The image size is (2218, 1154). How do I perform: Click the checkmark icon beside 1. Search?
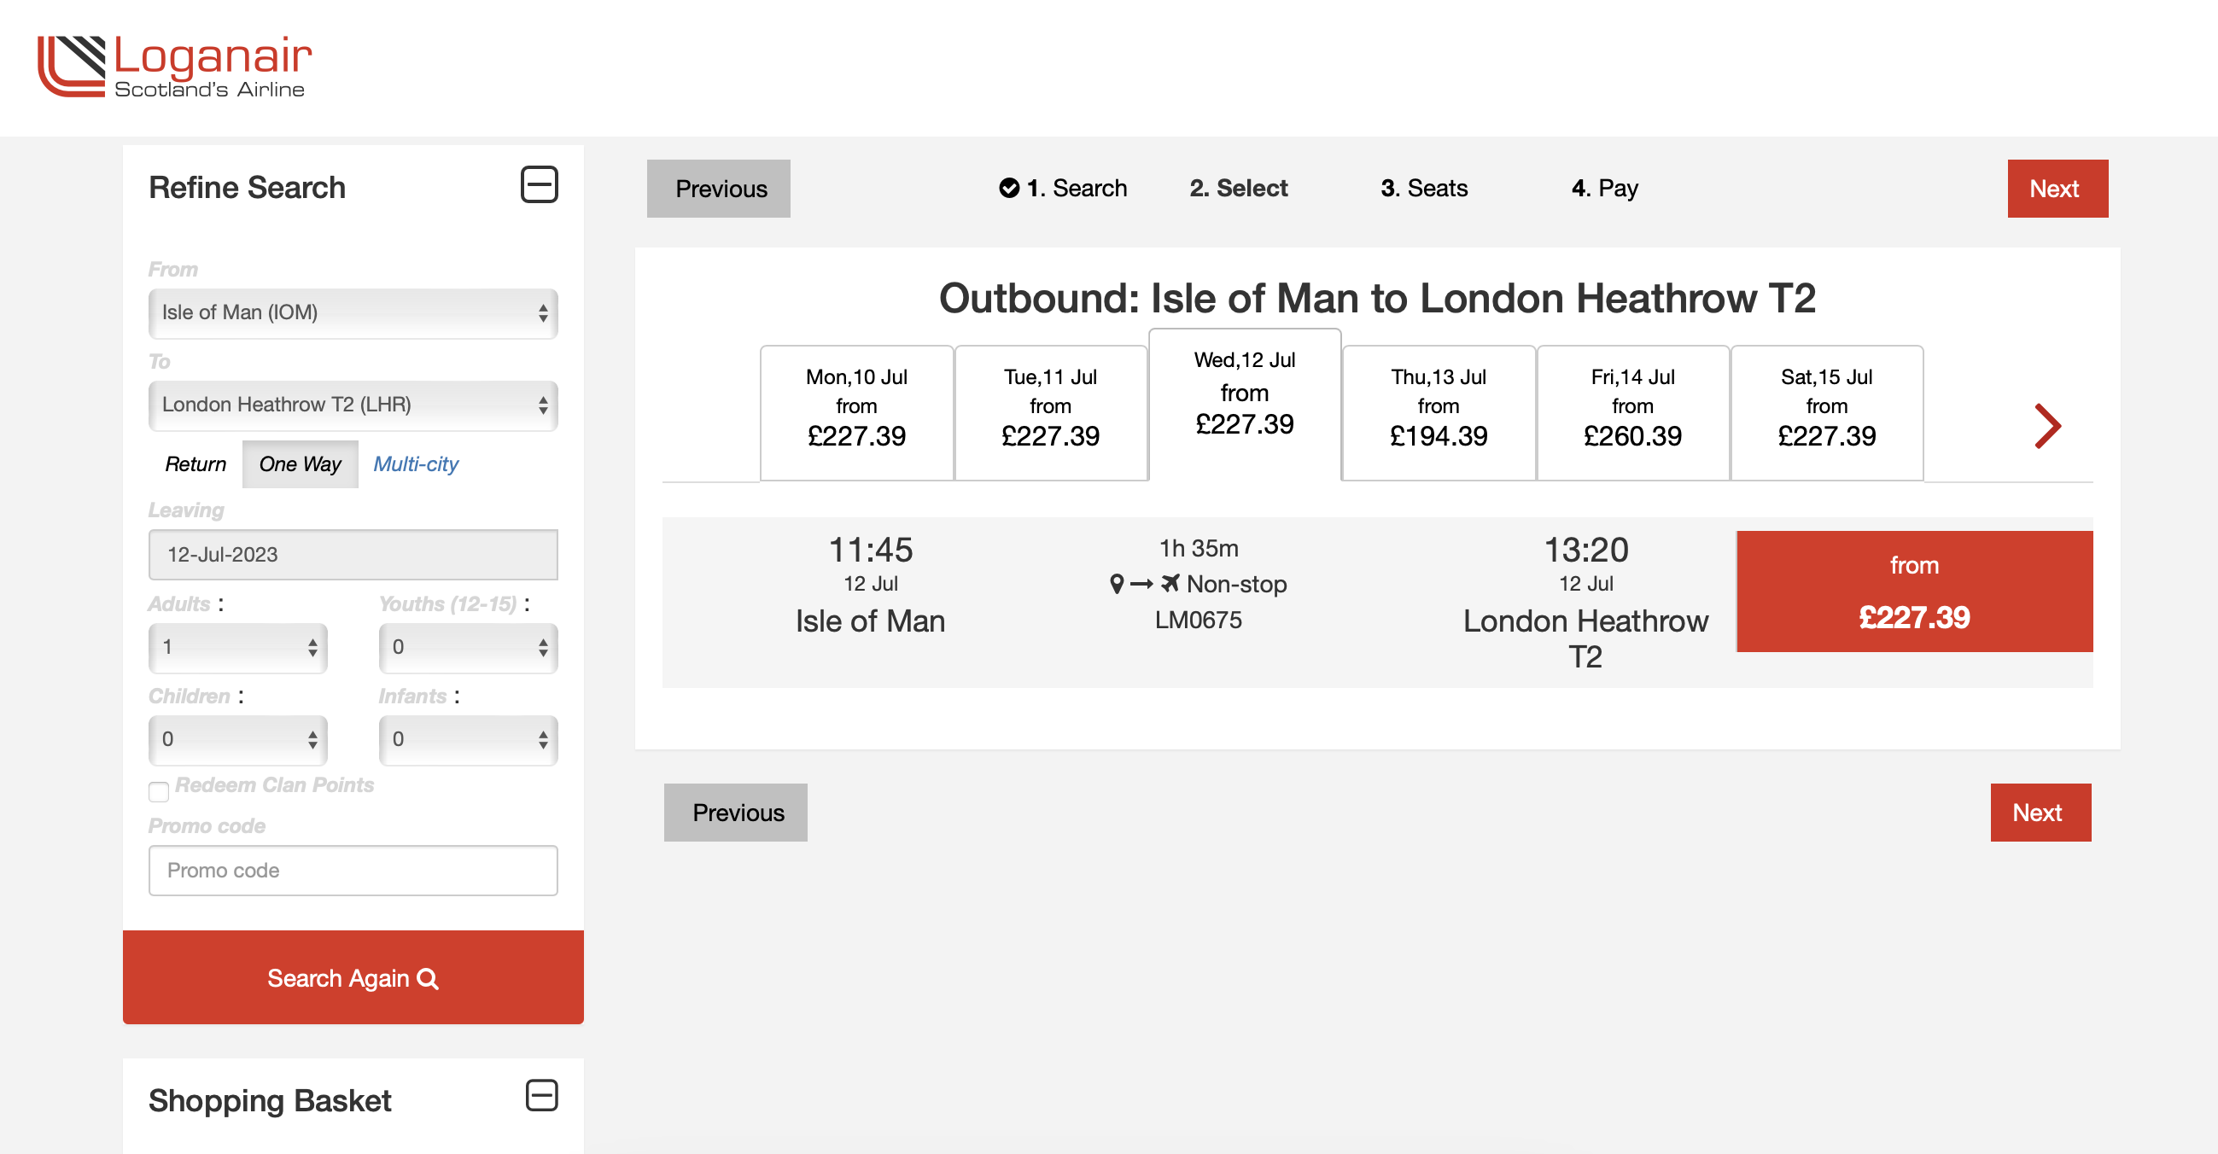[x=1008, y=188]
